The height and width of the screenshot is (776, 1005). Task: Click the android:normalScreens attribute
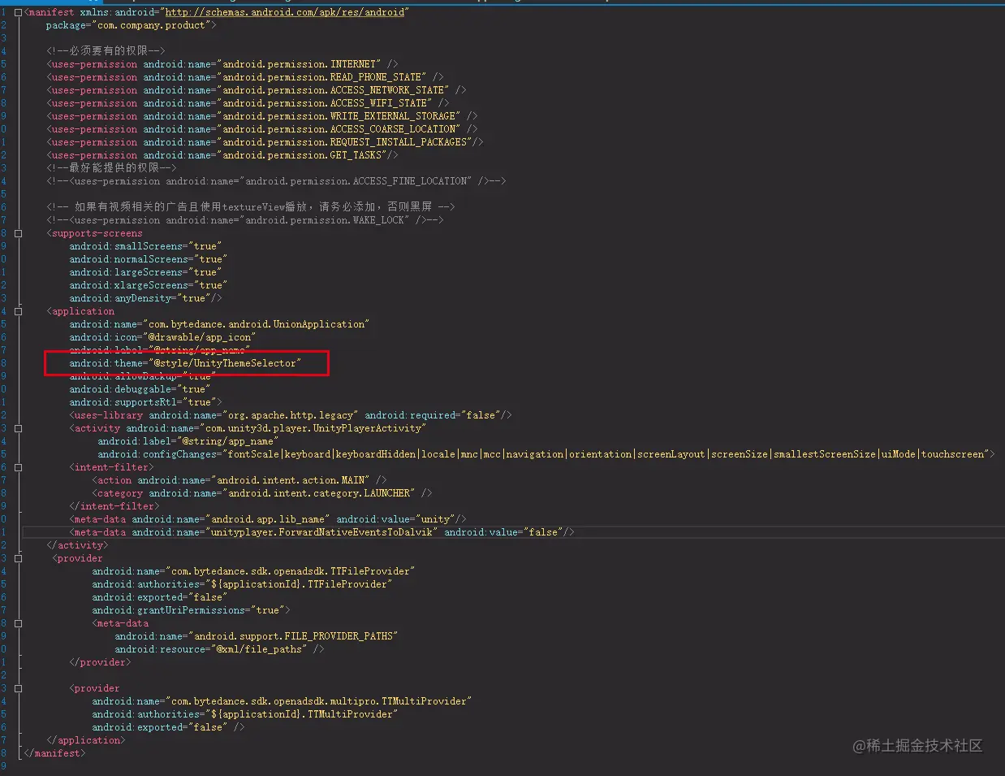(x=148, y=259)
